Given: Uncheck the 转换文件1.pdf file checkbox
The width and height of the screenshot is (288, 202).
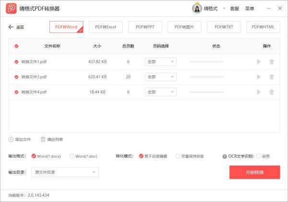Looking at the screenshot, I should pyautogui.click(x=17, y=62).
